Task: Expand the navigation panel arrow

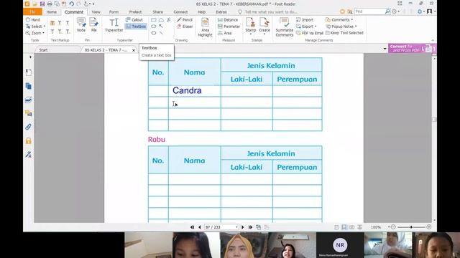Action: click(30, 57)
